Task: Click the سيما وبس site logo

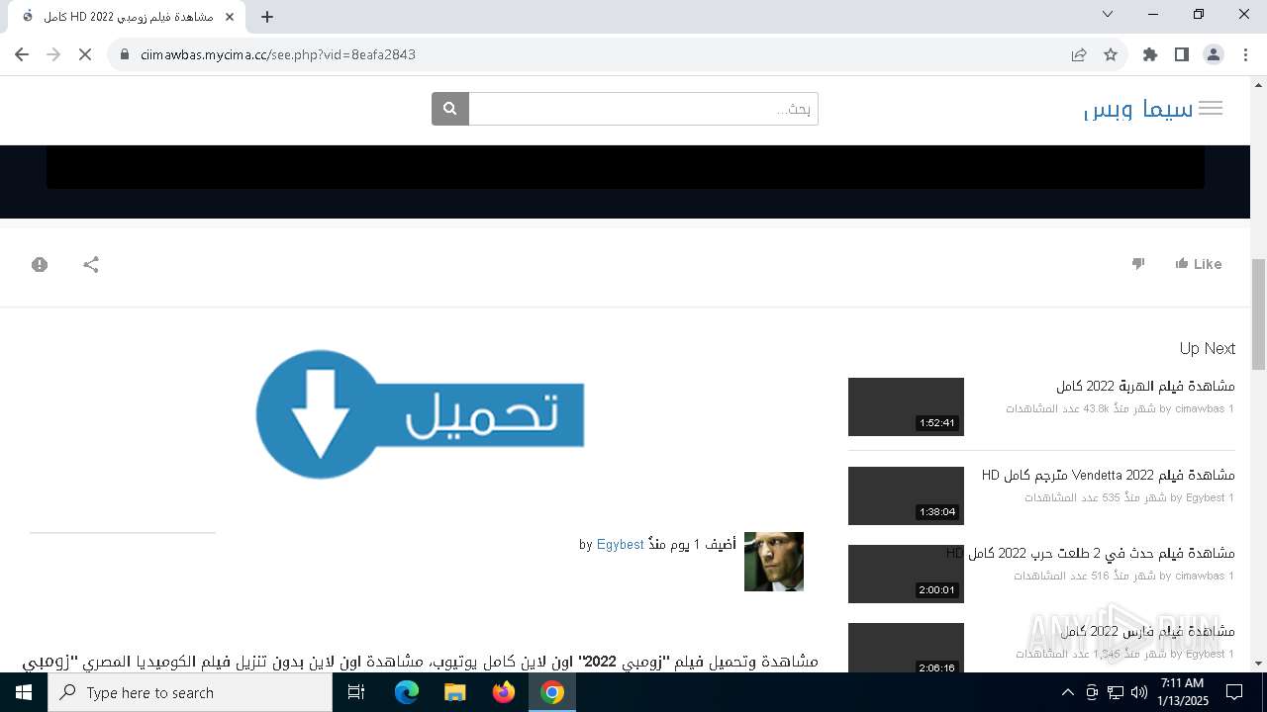Action: tap(1139, 109)
